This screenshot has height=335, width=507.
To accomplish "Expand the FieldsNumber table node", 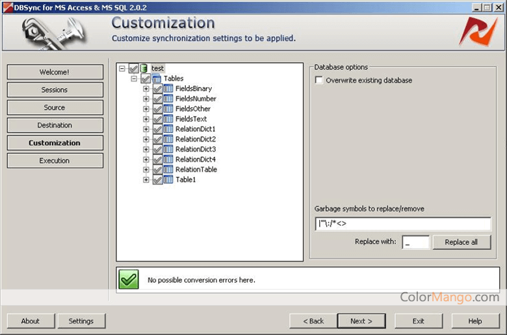I will pyautogui.click(x=146, y=99).
